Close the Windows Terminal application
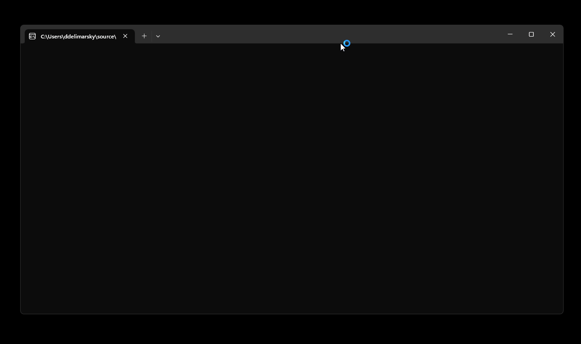 pyautogui.click(x=553, y=34)
